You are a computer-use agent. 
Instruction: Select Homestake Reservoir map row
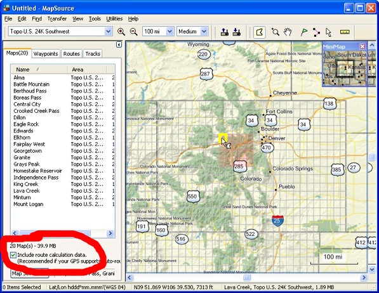pos(63,171)
